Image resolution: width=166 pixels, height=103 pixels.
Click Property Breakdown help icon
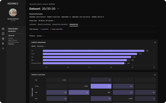click(155, 43)
